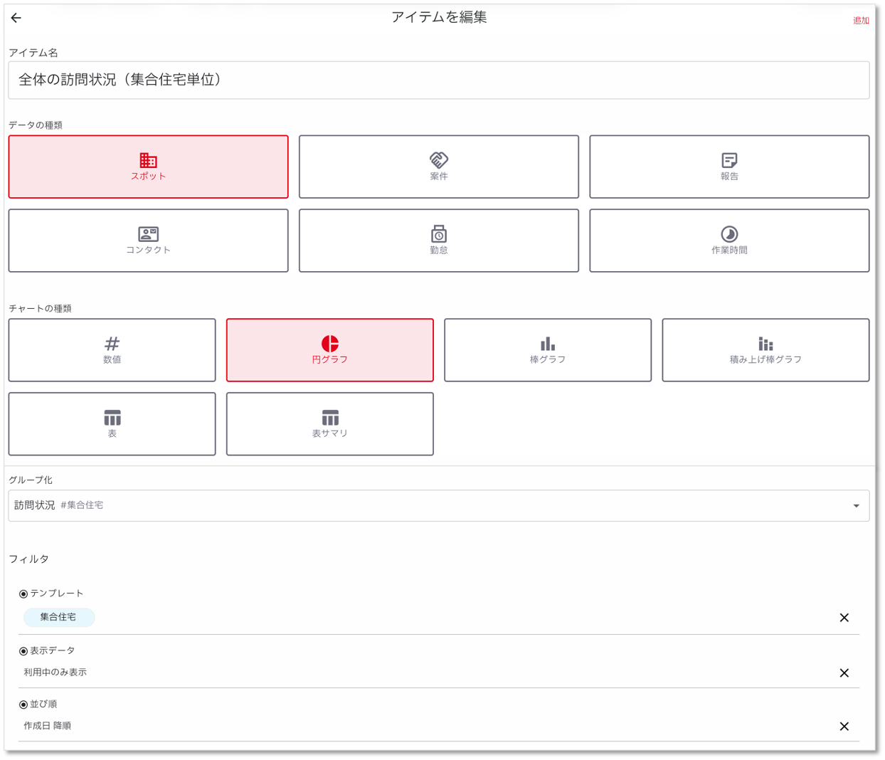Click the 集合住宅 template chip
The image size is (885, 760).
58,617
